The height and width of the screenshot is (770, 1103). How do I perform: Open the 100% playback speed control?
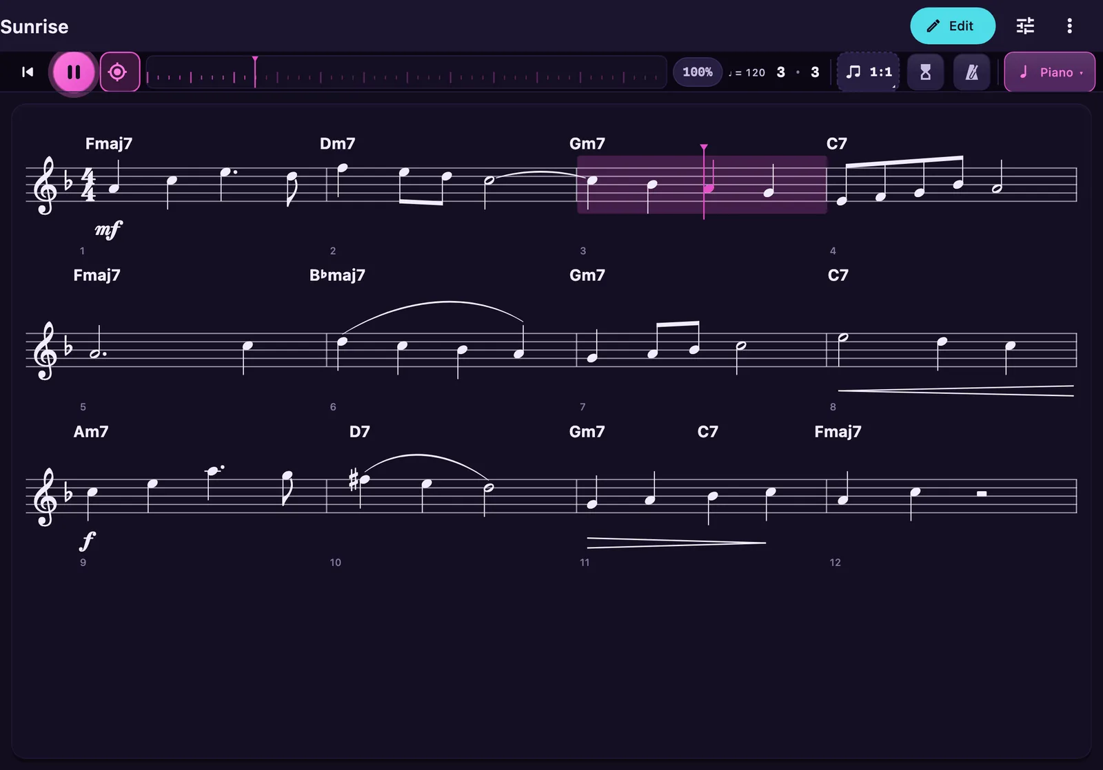[x=697, y=72]
